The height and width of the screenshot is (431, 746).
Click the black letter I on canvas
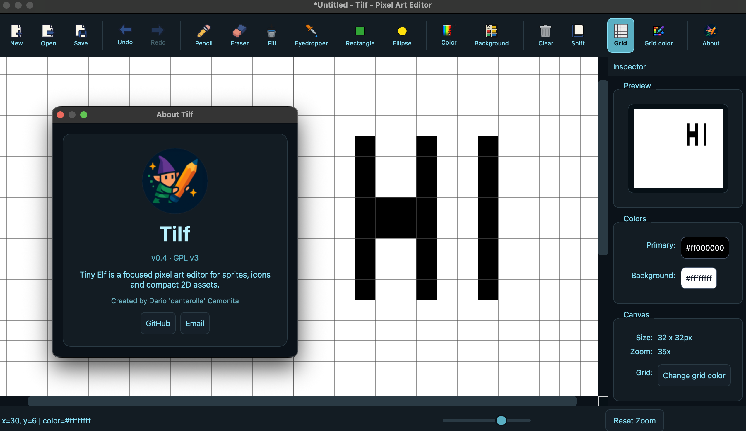pos(488,218)
